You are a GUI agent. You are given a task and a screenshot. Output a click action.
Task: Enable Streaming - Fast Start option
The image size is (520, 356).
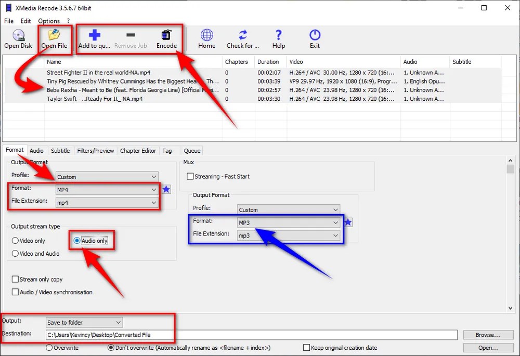pos(190,176)
